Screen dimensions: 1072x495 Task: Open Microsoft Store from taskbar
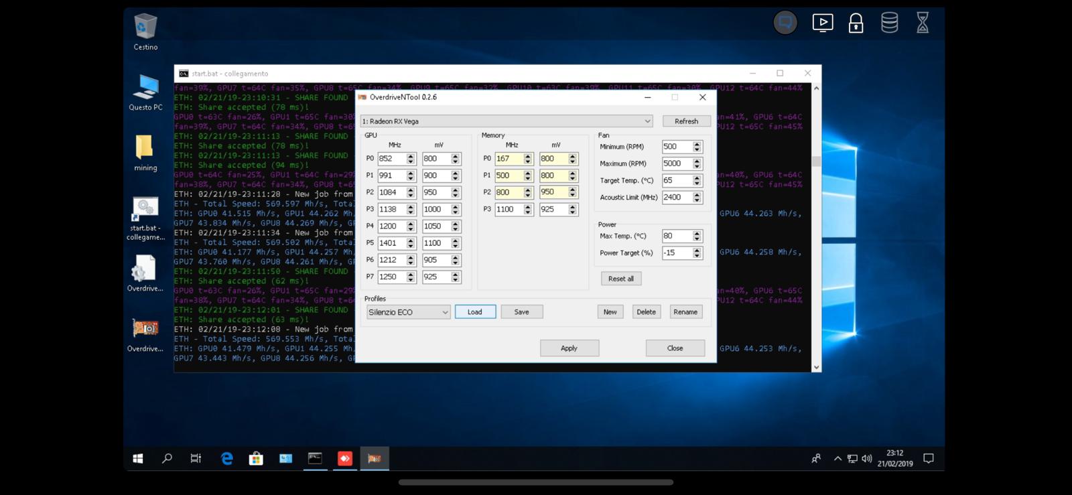pyautogui.click(x=256, y=459)
